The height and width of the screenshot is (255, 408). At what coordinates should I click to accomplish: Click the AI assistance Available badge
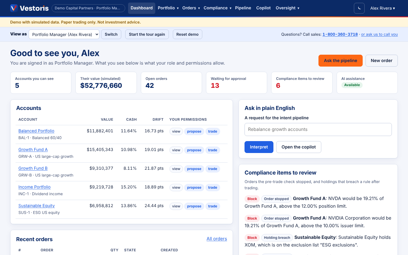pos(352,85)
